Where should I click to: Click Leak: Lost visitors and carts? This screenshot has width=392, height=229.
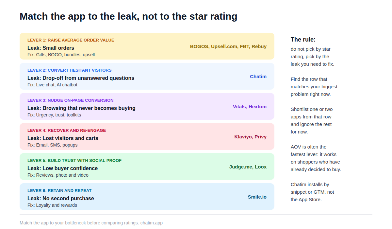tap(63, 138)
